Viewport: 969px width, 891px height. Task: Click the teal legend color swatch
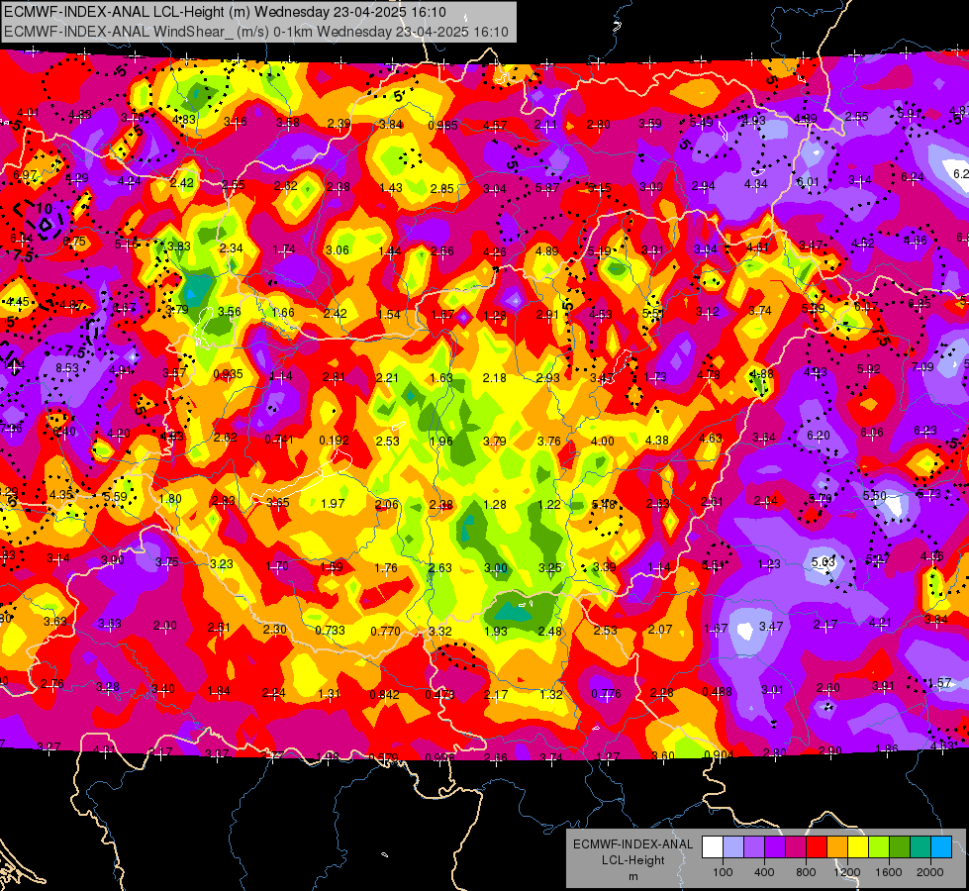(921, 847)
